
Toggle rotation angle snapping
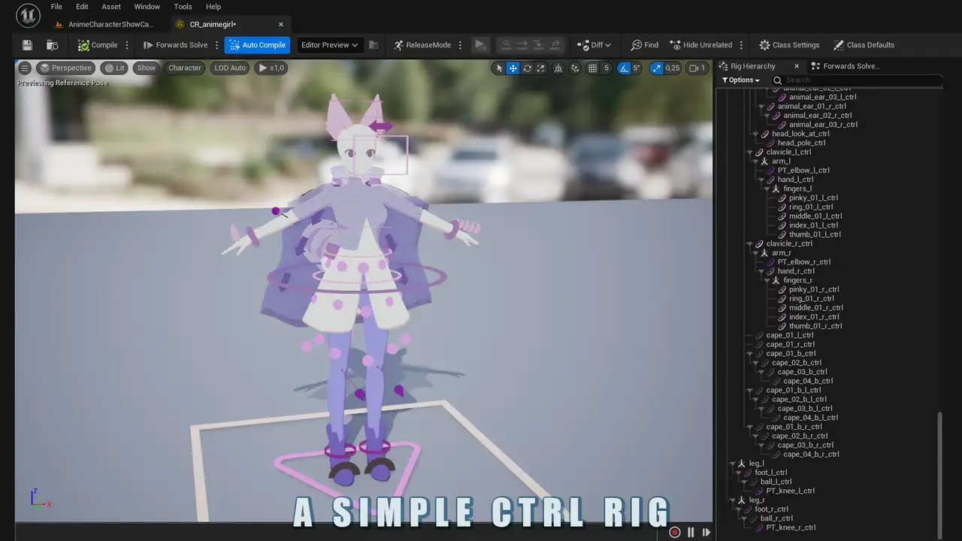point(624,68)
